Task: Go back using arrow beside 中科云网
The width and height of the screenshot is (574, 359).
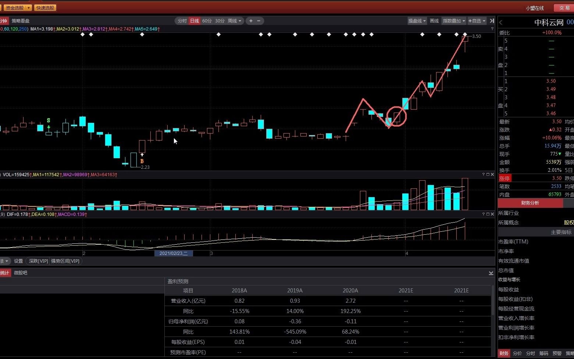Action: pyautogui.click(x=500, y=22)
